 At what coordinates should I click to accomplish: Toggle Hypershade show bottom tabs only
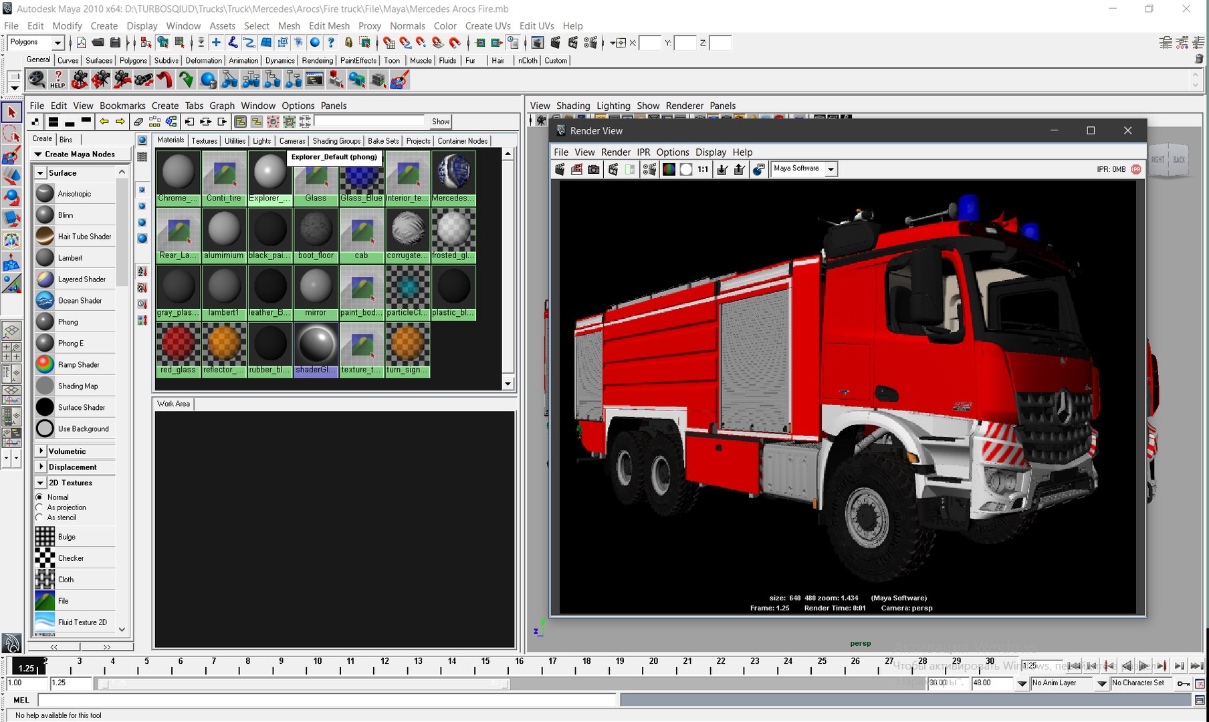(x=70, y=122)
